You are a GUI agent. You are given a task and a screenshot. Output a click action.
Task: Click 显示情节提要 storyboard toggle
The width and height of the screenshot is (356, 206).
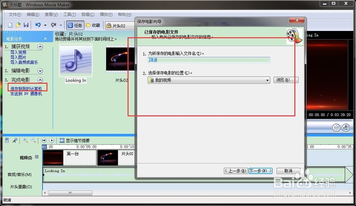tap(74, 140)
